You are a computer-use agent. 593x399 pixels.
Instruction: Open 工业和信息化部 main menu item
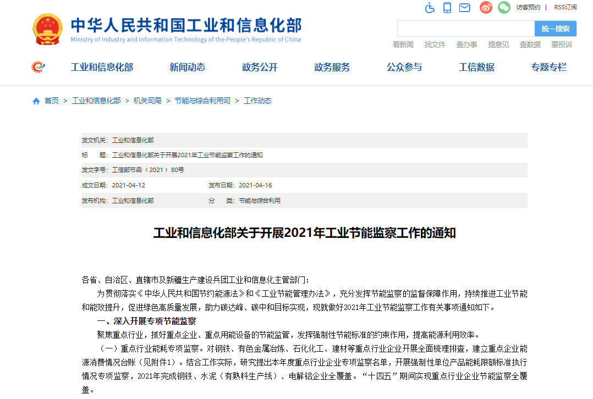[x=102, y=67]
